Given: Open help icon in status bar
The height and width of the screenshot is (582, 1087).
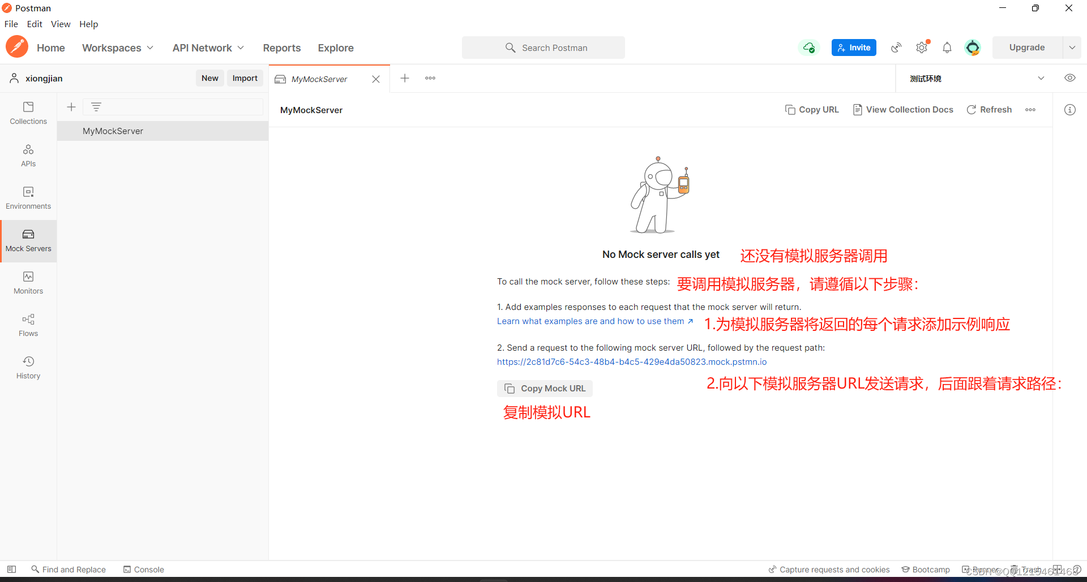Looking at the screenshot, I should coord(1077,570).
